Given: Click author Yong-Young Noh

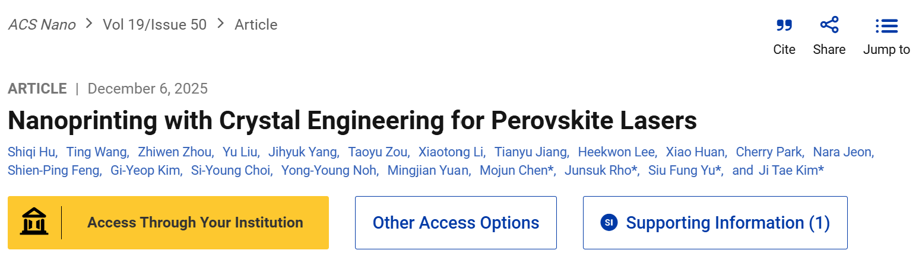Looking at the screenshot, I should (x=328, y=171).
